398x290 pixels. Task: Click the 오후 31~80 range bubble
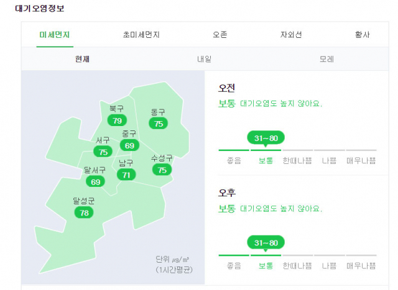(x=266, y=243)
